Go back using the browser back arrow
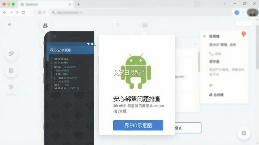This screenshot has width=259, height=145. point(5,13)
